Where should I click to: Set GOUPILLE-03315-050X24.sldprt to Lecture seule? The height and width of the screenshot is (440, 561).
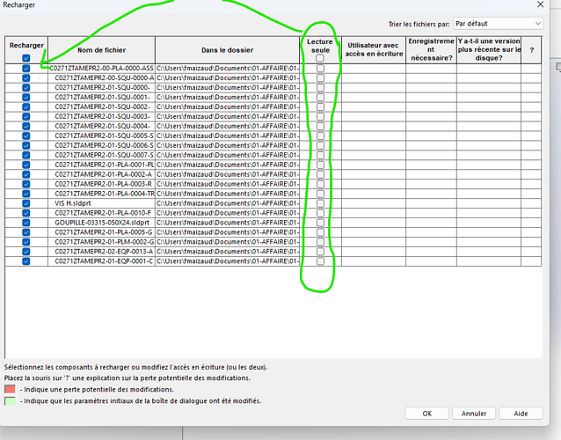[321, 223]
